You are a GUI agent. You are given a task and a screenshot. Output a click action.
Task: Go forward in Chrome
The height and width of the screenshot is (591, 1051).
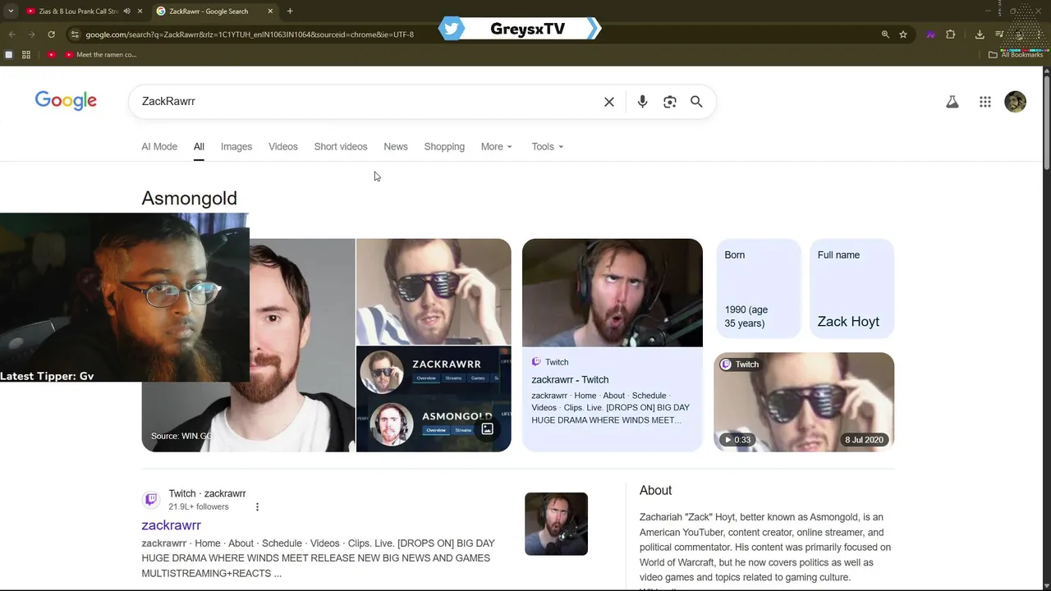tap(31, 34)
